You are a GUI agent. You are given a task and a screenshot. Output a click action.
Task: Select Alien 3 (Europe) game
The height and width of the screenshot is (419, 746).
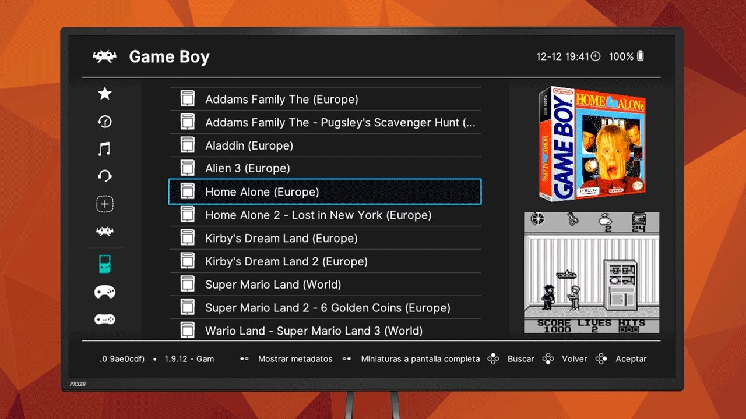click(x=325, y=168)
